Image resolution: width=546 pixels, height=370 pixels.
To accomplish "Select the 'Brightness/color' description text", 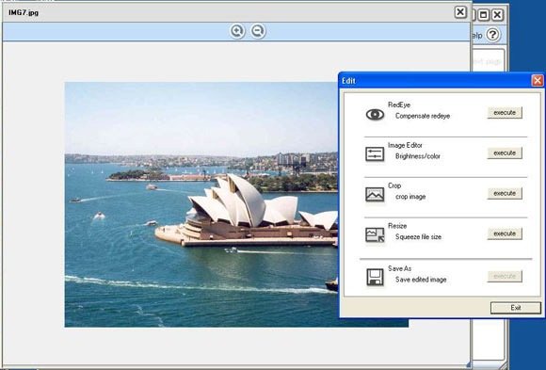I will pos(418,156).
